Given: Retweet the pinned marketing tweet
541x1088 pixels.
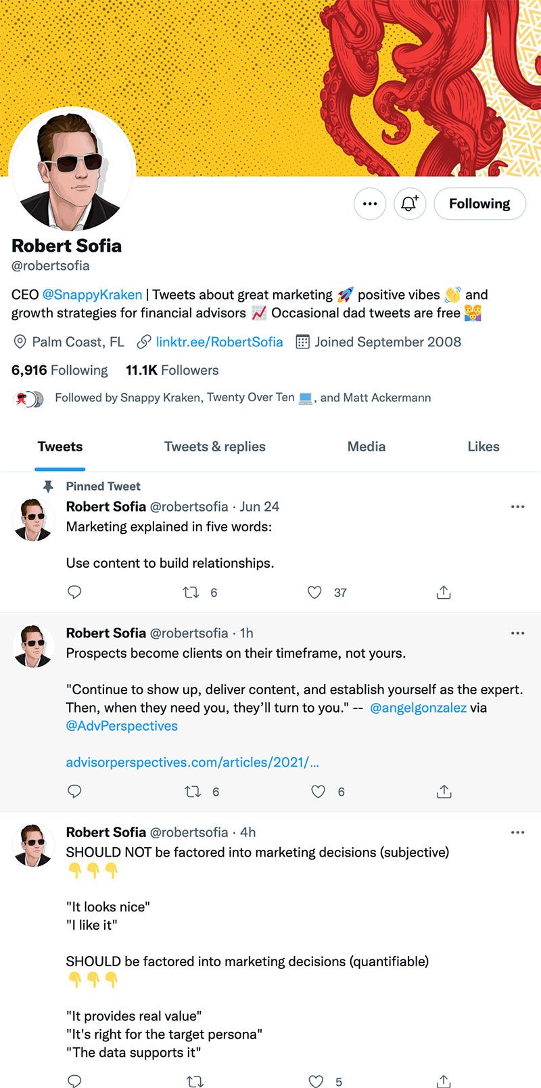Looking at the screenshot, I should click(191, 592).
